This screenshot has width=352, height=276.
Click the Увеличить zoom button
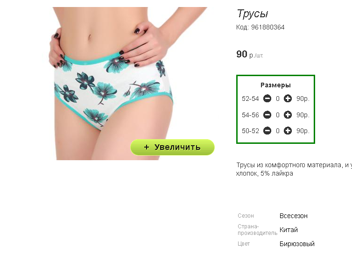point(172,147)
